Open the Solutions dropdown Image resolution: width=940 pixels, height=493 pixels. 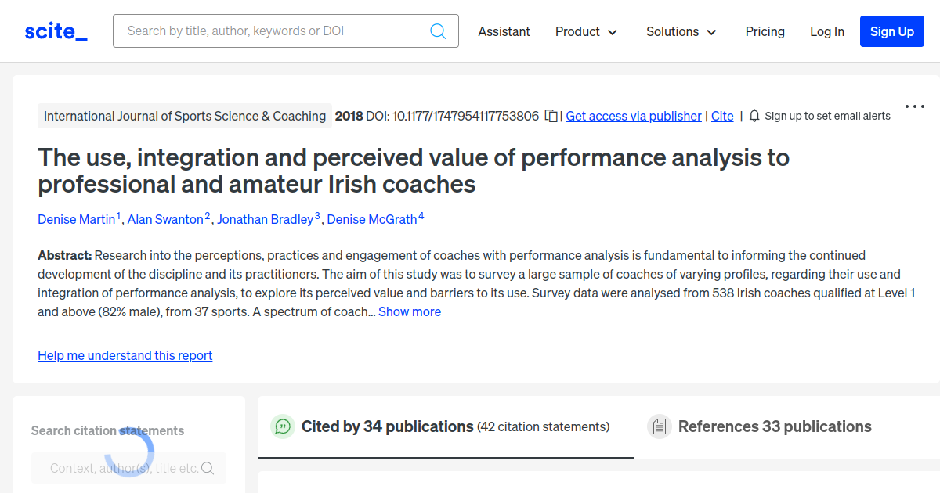click(681, 31)
